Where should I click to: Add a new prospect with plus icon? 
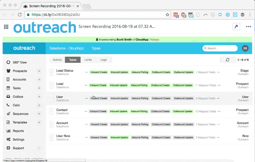click(39, 71)
